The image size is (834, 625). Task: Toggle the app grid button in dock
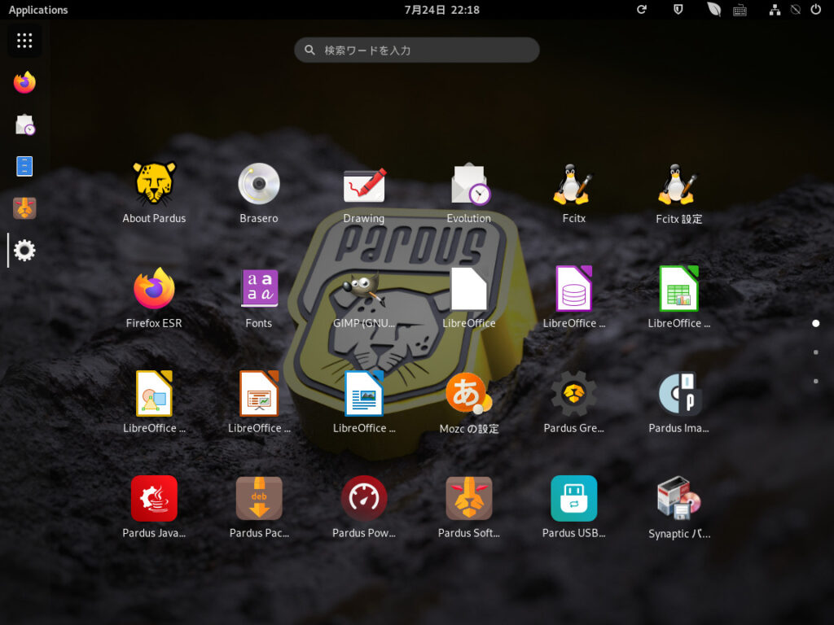pos(24,41)
